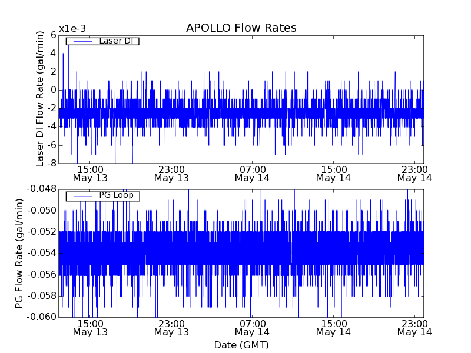Click the "-8" y-axis tick on upper plot
The height and width of the screenshot is (353, 471).
(51, 163)
